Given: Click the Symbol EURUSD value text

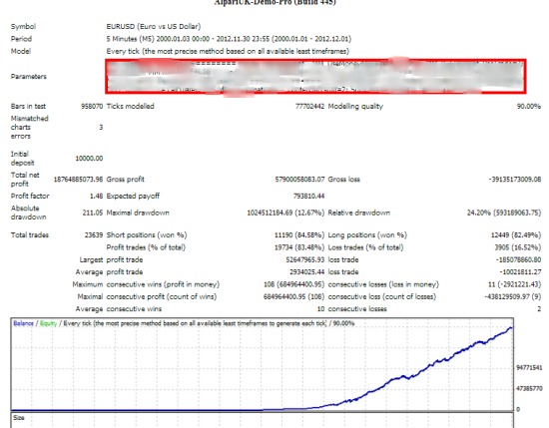Looking at the screenshot, I should click(x=154, y=27).
